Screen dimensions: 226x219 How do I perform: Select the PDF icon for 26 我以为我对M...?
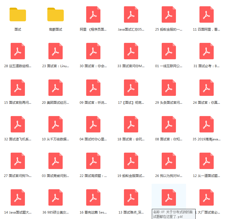pos(169,161)
